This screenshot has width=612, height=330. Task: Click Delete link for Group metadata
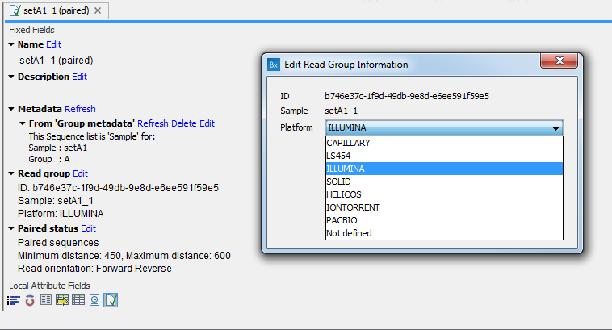pos(183,123)
